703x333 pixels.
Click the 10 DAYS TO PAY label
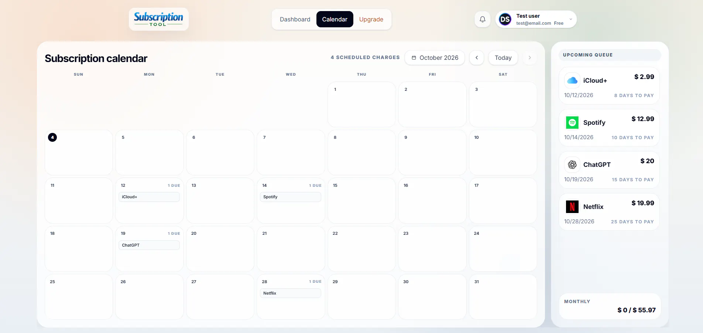[632, 137]
